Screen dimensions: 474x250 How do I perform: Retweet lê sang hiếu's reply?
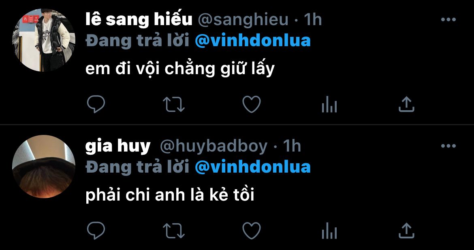pyautogui.click(x=174, y=104)
